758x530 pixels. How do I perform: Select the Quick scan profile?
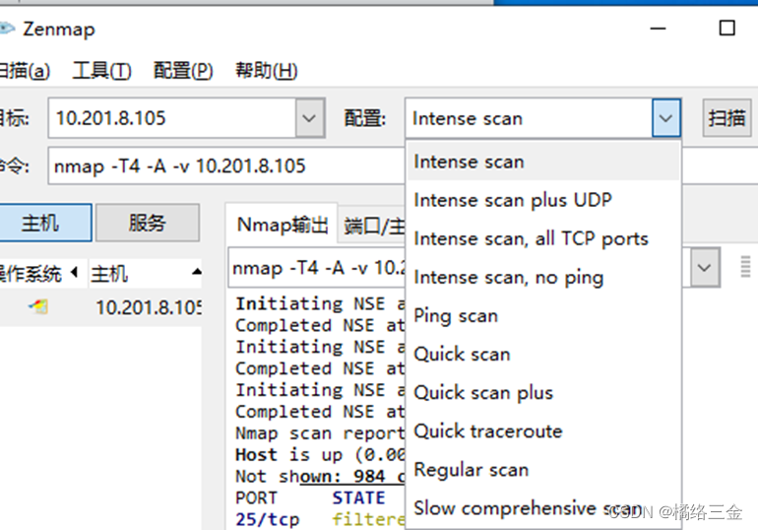click(543, 354)
